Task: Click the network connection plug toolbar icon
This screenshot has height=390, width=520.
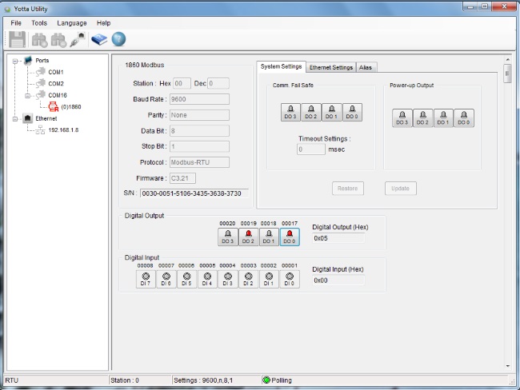Action: 78,40
